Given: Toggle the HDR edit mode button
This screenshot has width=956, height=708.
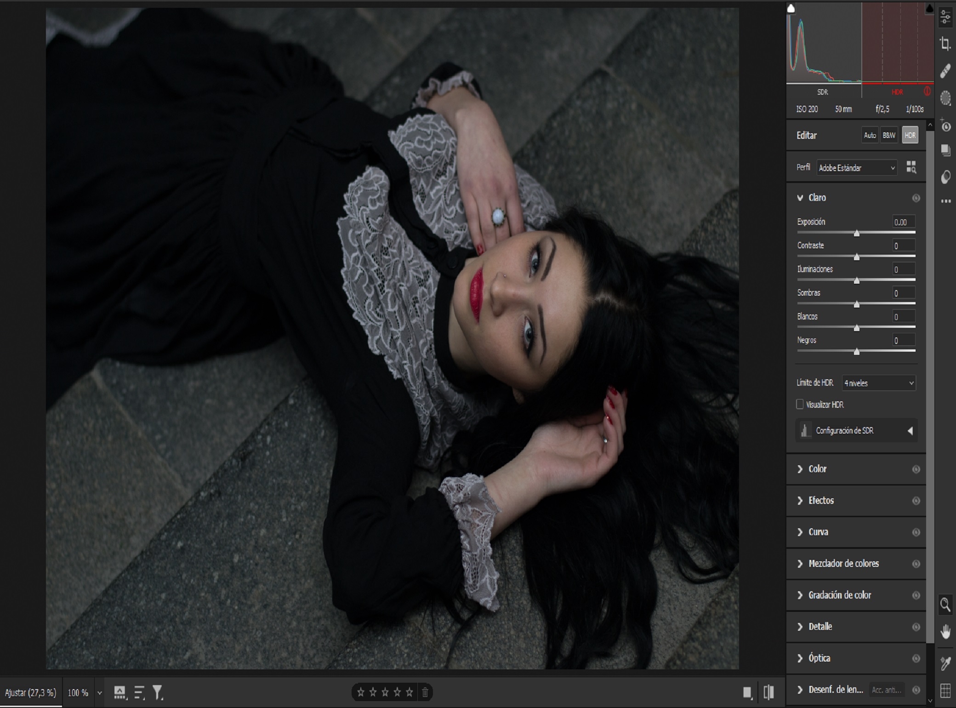Looking at the screenshot, I should tap(910, 135).
